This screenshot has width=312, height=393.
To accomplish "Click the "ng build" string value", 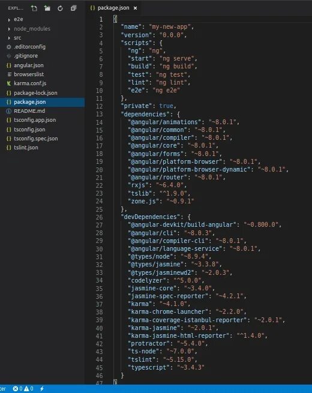I will [176, 67].
